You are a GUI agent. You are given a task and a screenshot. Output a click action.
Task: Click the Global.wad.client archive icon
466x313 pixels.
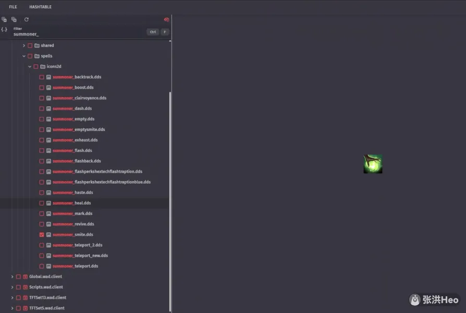(x=25, y=276)
